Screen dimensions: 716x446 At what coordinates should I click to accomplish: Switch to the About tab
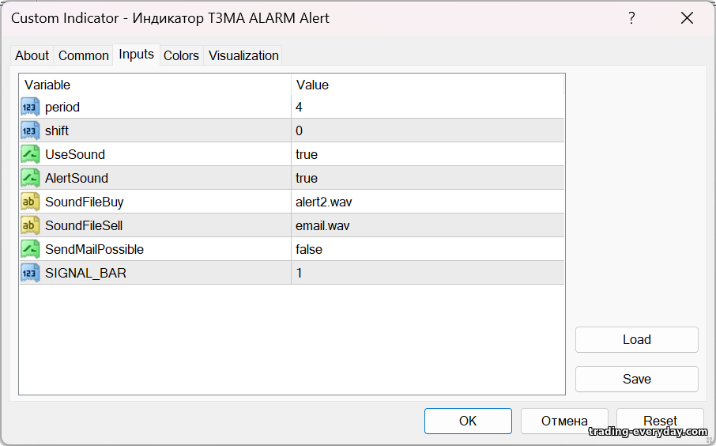pyautogui.click(x=32, y=55)
